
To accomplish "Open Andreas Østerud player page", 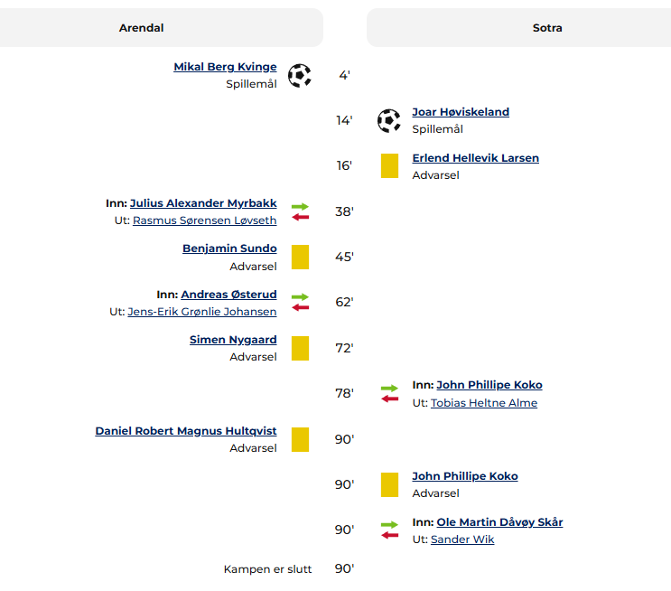I will click(228, 295).
